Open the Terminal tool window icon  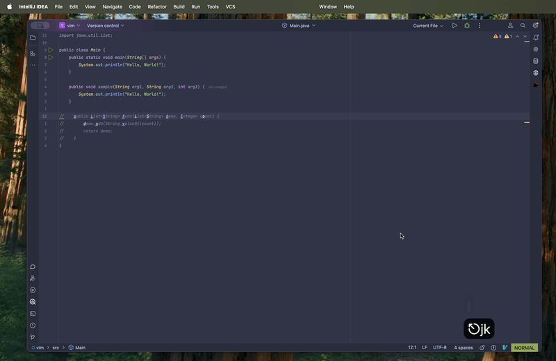[x=33, y=314]
